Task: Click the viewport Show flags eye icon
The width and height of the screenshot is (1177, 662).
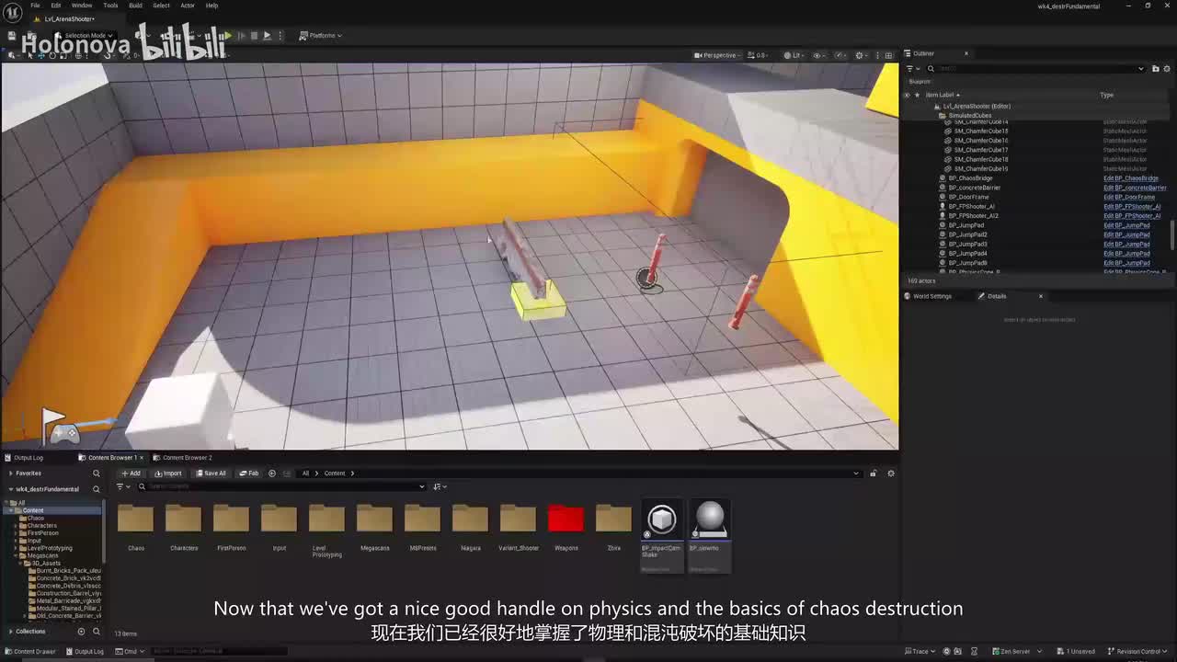Action: pos(817,55)
